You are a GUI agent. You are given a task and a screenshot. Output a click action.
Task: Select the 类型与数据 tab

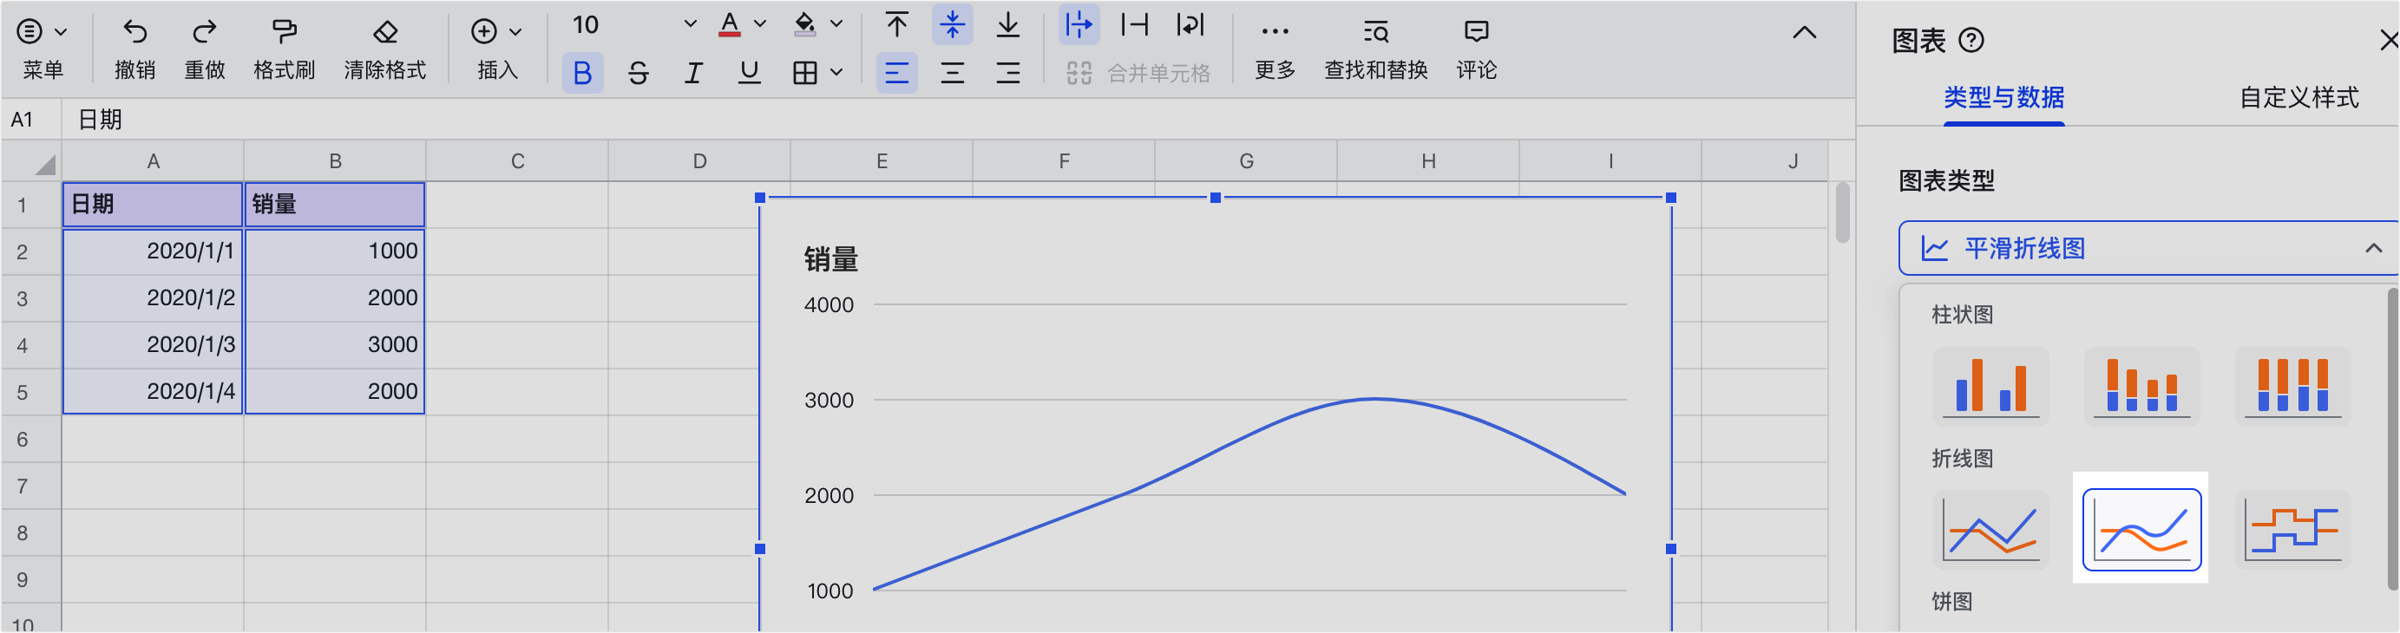[2003, 98]
